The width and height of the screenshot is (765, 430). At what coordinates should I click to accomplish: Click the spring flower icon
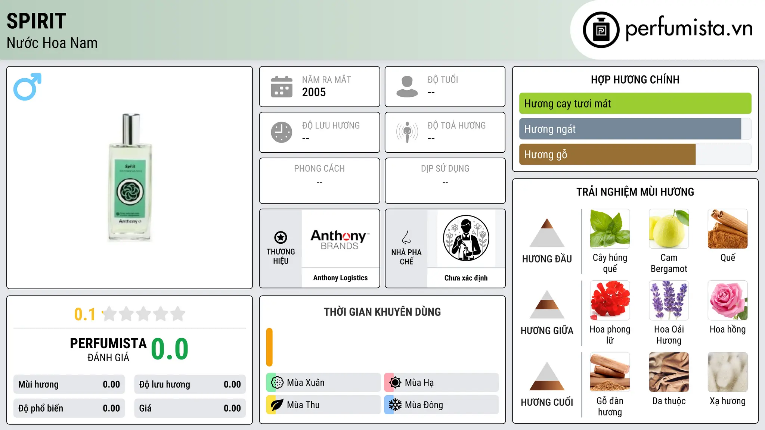277,383
